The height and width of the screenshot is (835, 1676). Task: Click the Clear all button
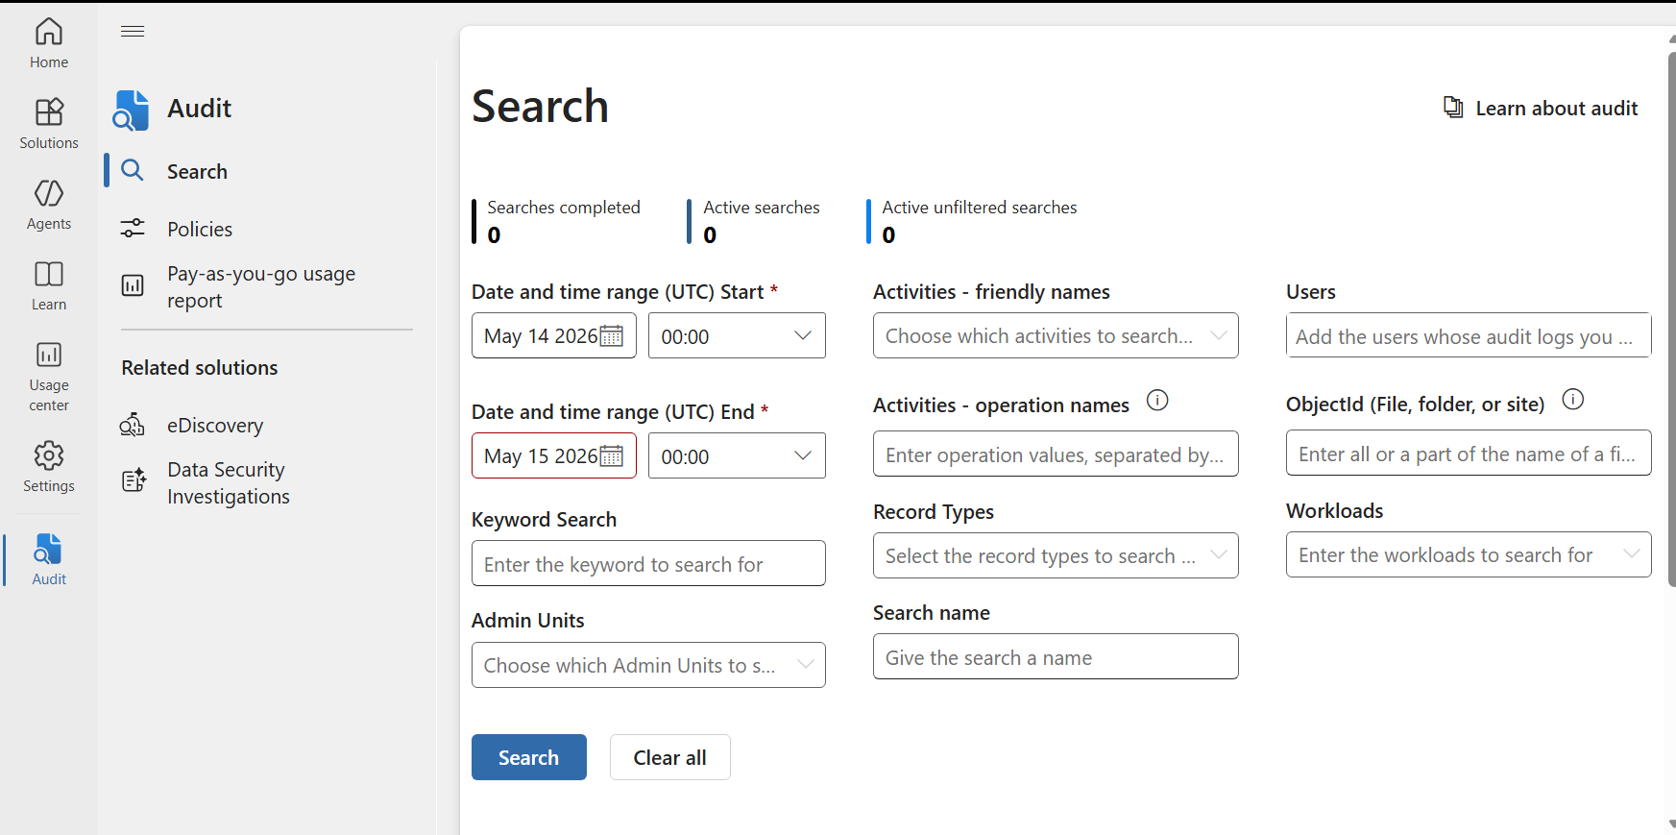pyautogui.click(x=670, y=757)
